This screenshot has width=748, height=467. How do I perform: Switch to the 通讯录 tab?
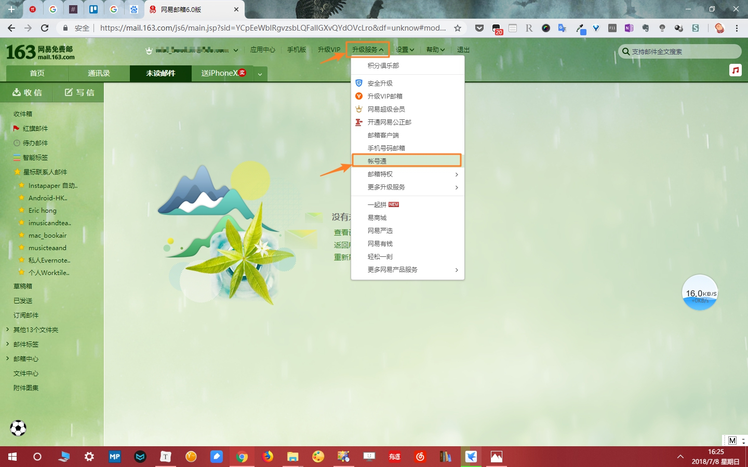(98, 73)
